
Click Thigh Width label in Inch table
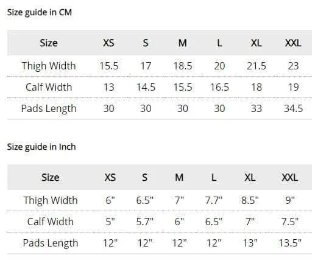tap(51, 200)
